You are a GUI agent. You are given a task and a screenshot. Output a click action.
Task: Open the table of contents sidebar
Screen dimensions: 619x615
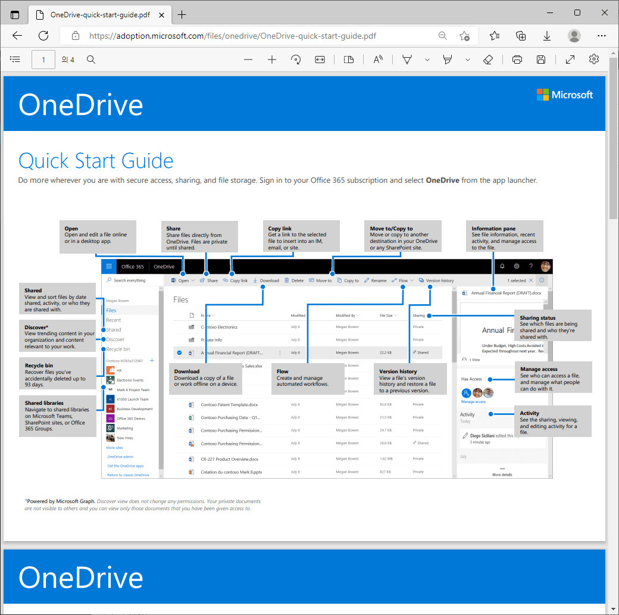click(x=15, y=60)
